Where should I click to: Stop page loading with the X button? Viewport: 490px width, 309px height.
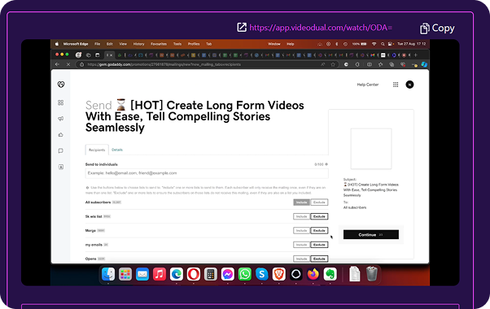coord(68,64)
